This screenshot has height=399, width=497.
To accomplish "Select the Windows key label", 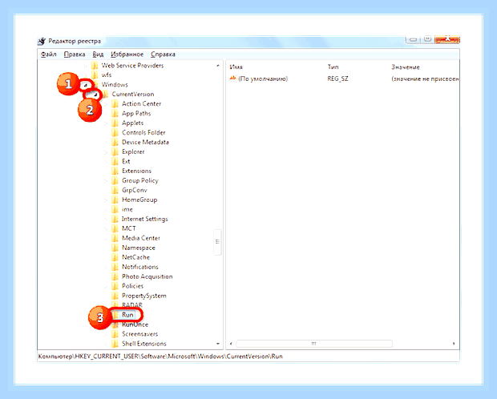I will pyautogui.click(x=115, y=85).
